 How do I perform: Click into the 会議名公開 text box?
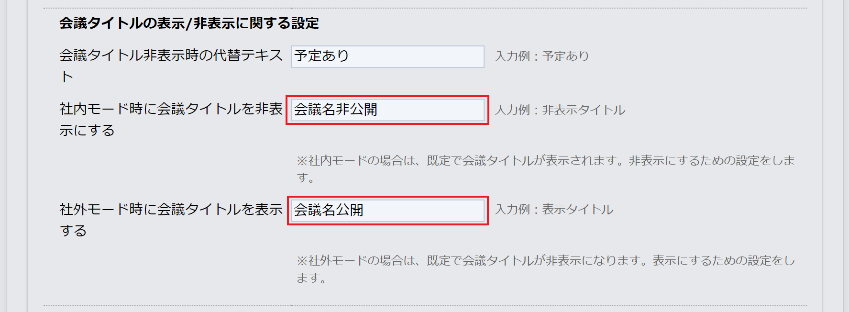coord(387,211)
